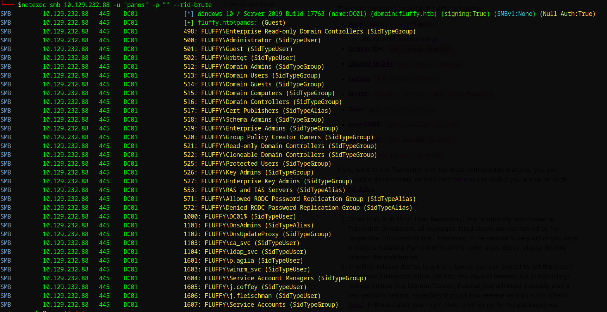Open the openSUSE background link
The height and width of the screenshot is (312, 607).
click(x=364, y=124)
